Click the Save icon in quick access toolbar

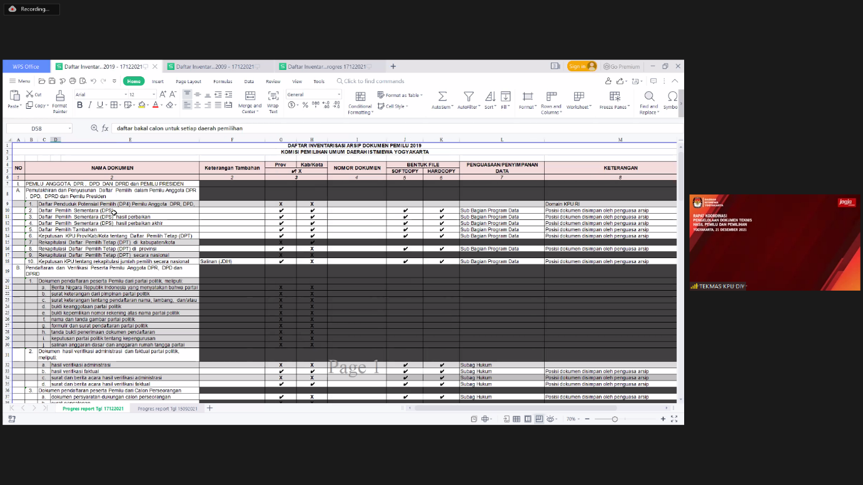pyautogui.click(x=52, y=81)
